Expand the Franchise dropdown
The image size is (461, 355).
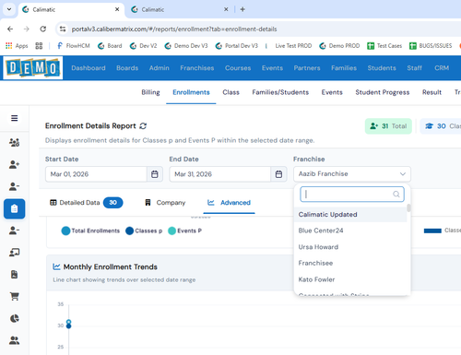[x=352, y=174]
